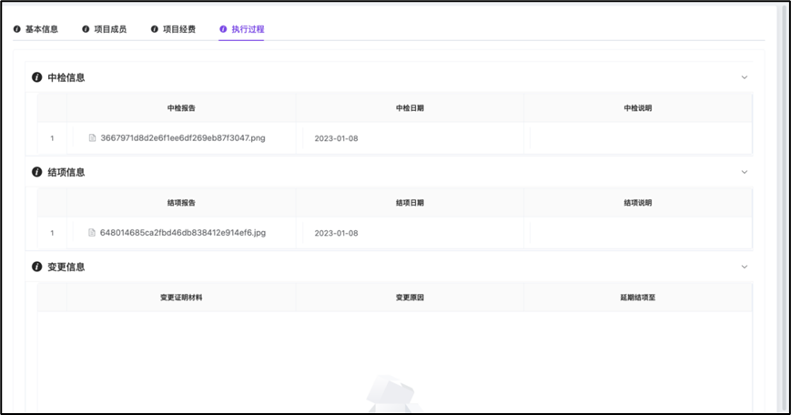791x415 pixels.
Task: Collapse the 结项信息 section chevron
Action: tap(744, 172)
